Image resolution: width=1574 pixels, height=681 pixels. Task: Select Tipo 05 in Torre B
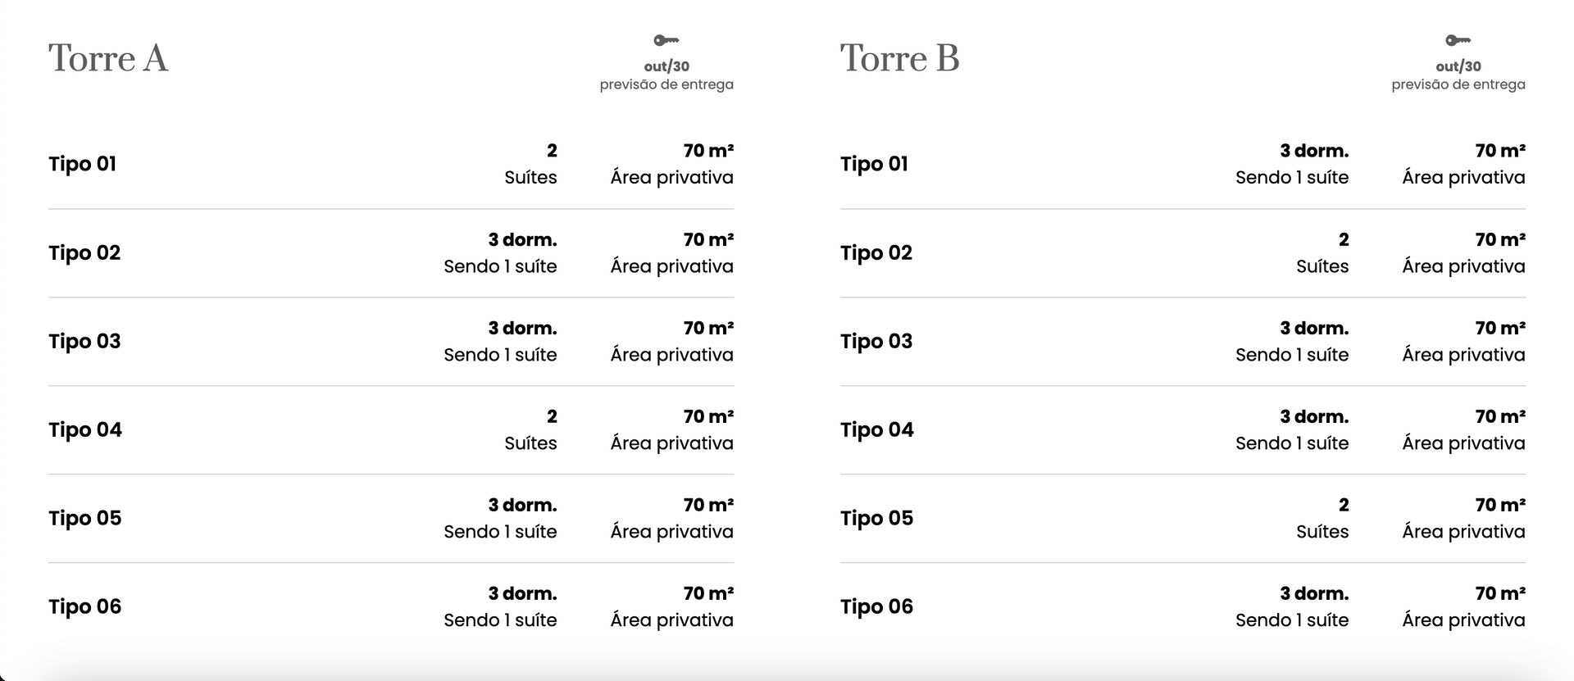click(877, 518)
